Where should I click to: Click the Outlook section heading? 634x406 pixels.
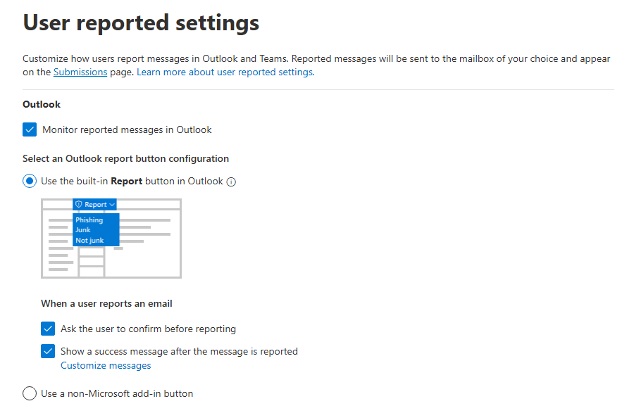click(x=42, y=104)
